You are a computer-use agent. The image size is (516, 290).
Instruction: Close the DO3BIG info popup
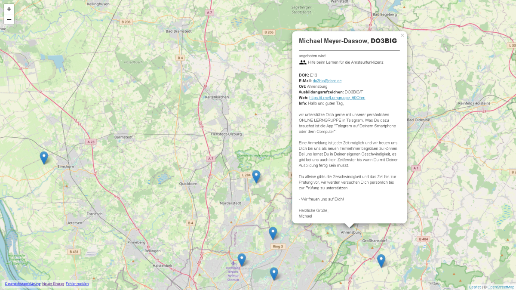(402, 36)
